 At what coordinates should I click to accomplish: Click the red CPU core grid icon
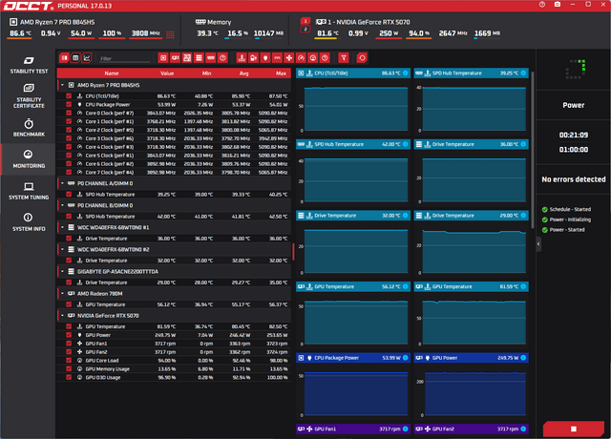[170, 34]
